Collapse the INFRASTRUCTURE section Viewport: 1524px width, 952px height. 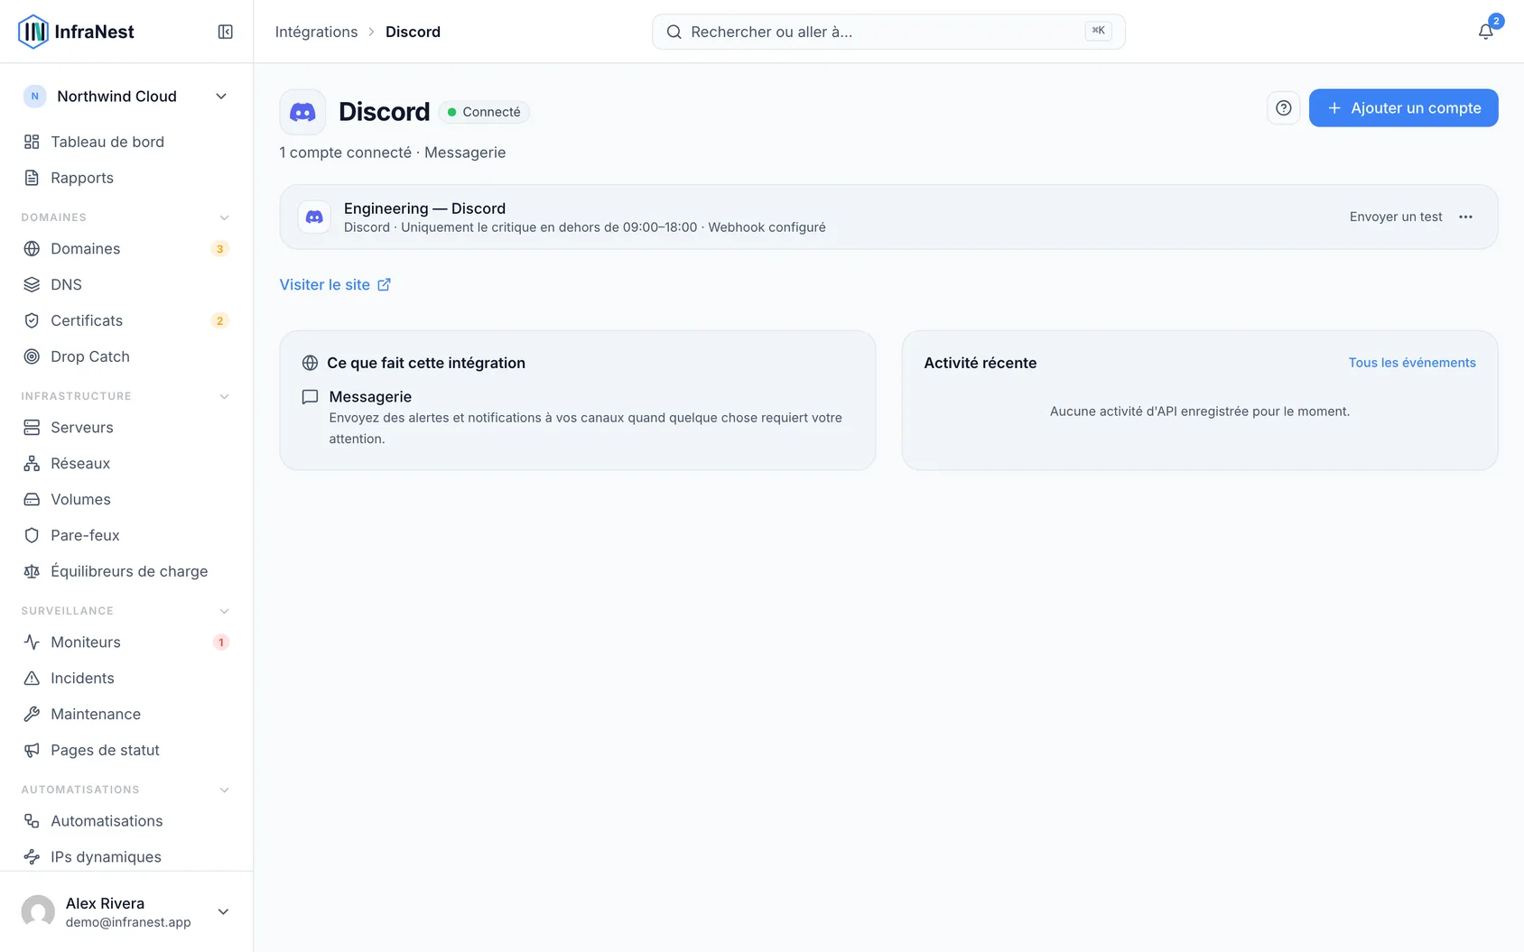click(x=224, y=396)
